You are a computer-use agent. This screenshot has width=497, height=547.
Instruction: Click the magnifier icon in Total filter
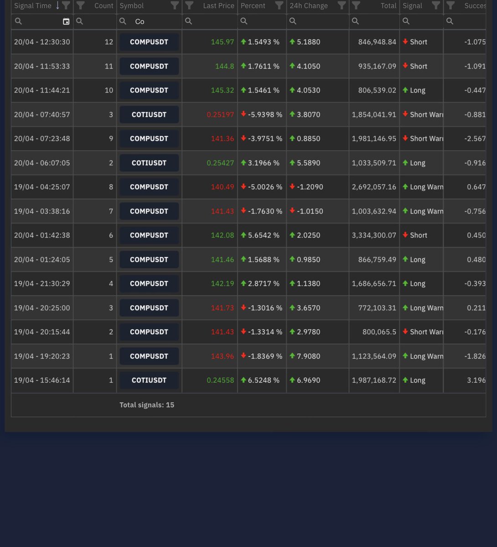pos(355,21)
